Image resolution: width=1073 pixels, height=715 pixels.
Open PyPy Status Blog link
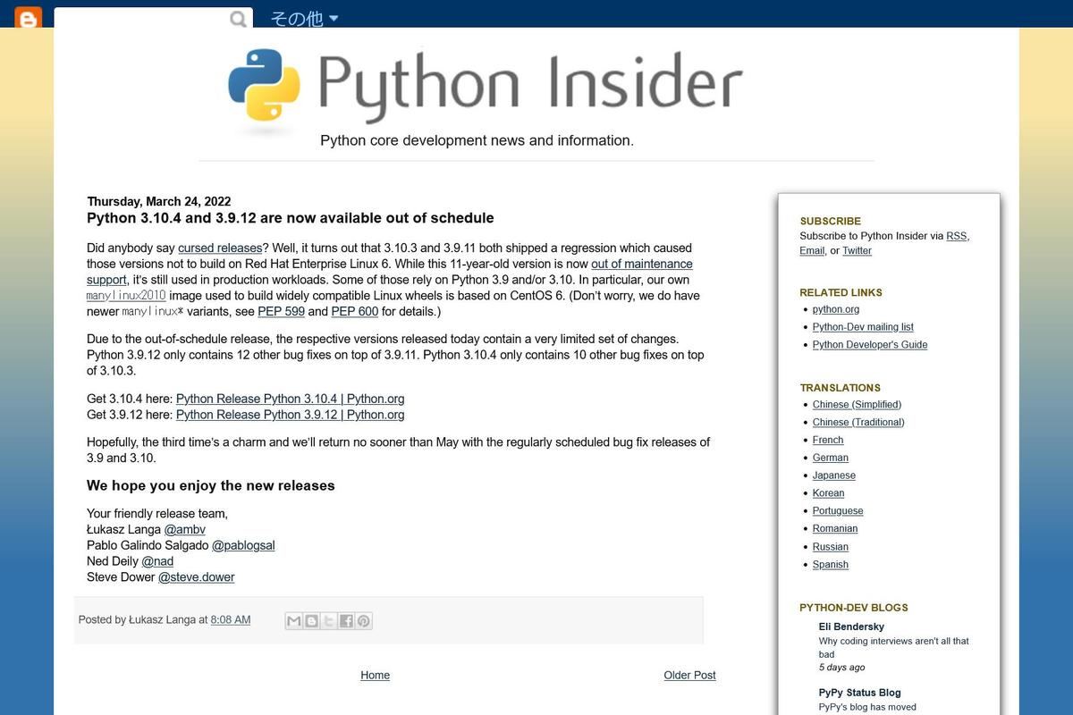(859, 693)
